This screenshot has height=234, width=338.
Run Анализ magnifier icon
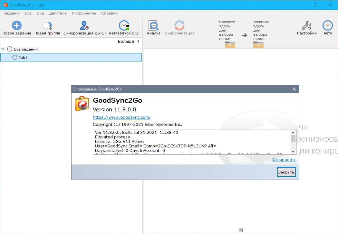pyautogui.click(x=153, y=25)
